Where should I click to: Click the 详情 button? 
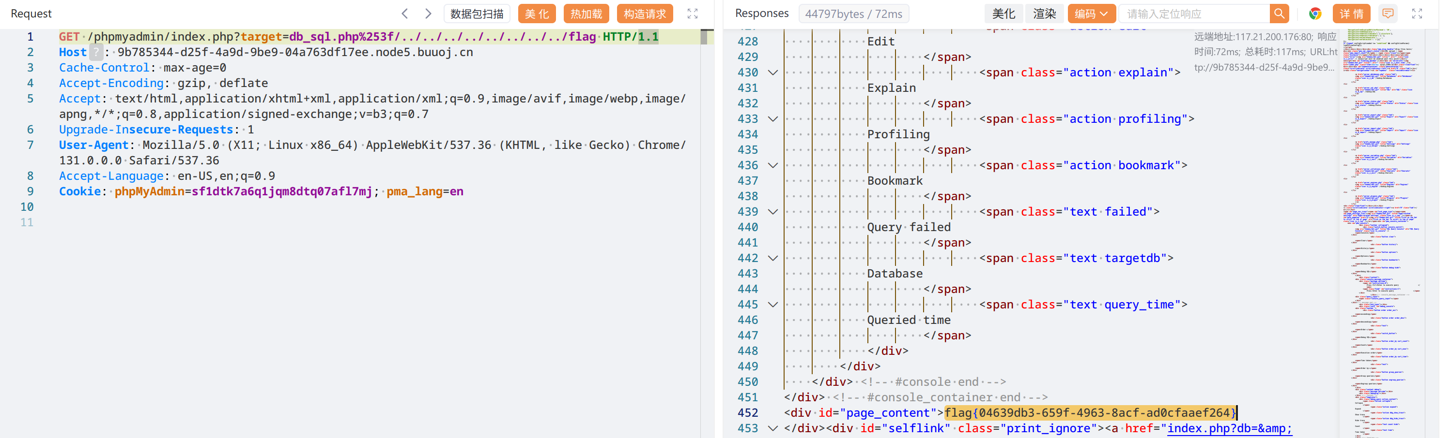pos(1351,14)
